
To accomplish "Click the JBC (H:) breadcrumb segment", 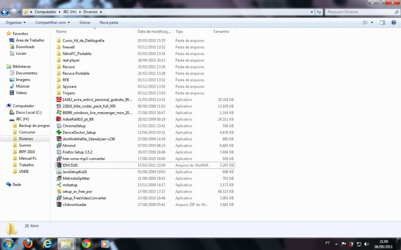I will pyautogui.click(x=69, y=12).
